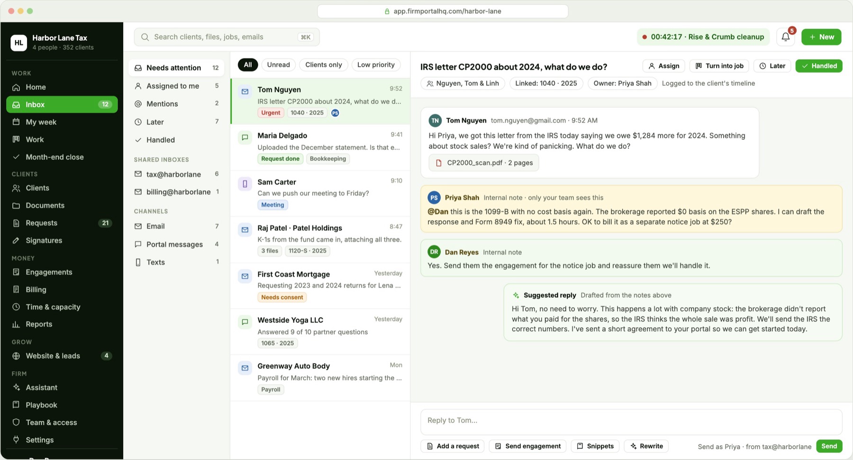Click the Assign button
This screenshot has height=460, width=853.
point(663,66)
